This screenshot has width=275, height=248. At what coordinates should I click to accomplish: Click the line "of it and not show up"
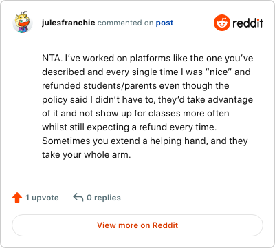(135, 114)
